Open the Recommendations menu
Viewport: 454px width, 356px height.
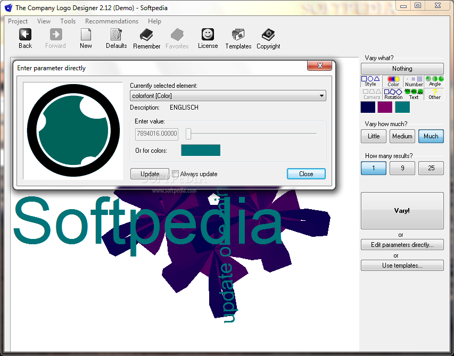[111, 21]
